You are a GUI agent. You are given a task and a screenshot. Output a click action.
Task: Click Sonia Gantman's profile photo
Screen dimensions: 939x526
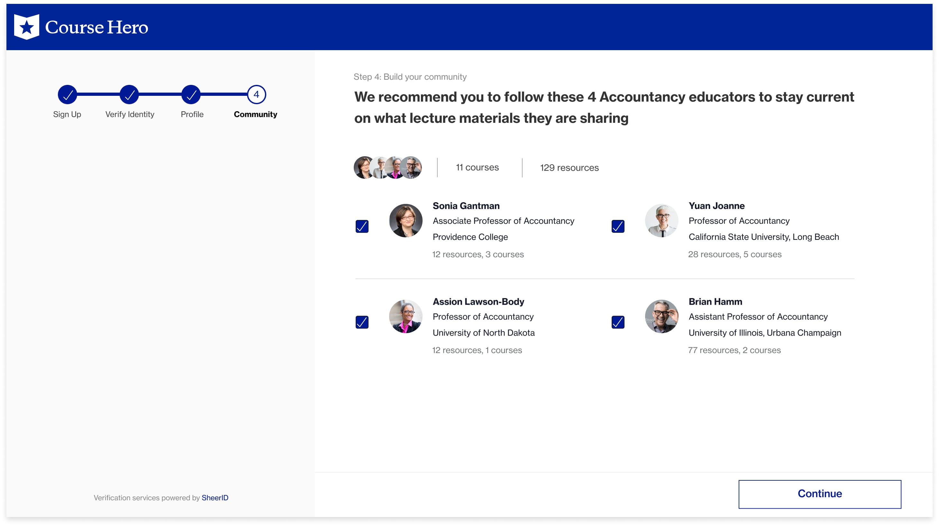coord(406,221)
